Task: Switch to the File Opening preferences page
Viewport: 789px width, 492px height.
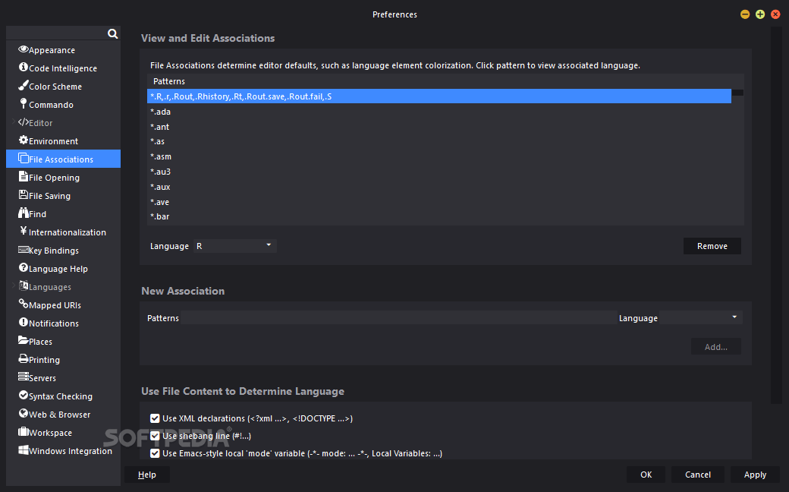Action: pyautogui.click(x=49, y=177)
